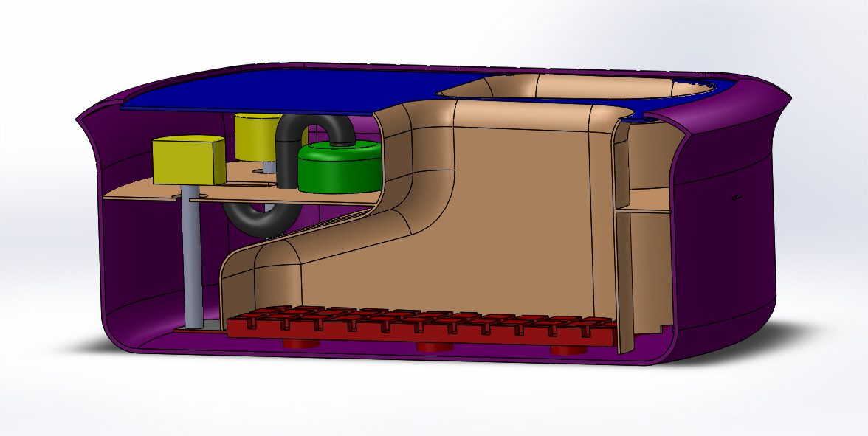Select the short gray post under rear yellow block
868x436 pixels.
pyautogui.click(x=269, y=167)
